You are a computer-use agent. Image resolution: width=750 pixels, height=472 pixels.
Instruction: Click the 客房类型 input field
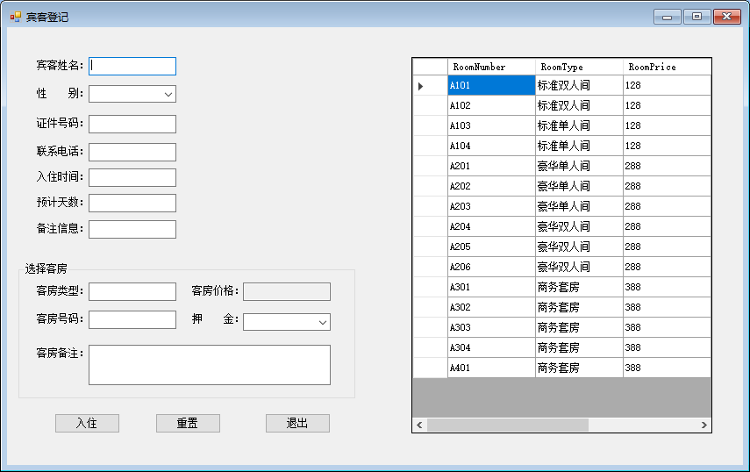tap(132, 292)
